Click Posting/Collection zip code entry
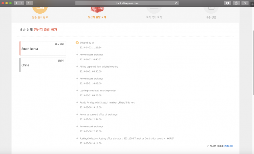The image size is (254, 154). (127, 138)
